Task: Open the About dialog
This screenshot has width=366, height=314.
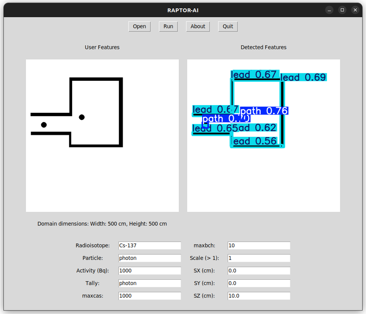Action: pyautogui.click(x=198, y=26)
